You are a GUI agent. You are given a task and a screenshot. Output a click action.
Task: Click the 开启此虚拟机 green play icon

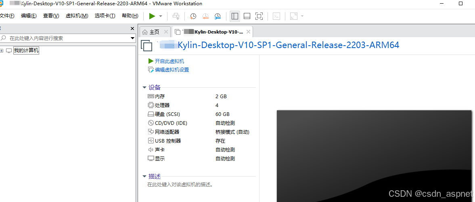coord(151,61)
